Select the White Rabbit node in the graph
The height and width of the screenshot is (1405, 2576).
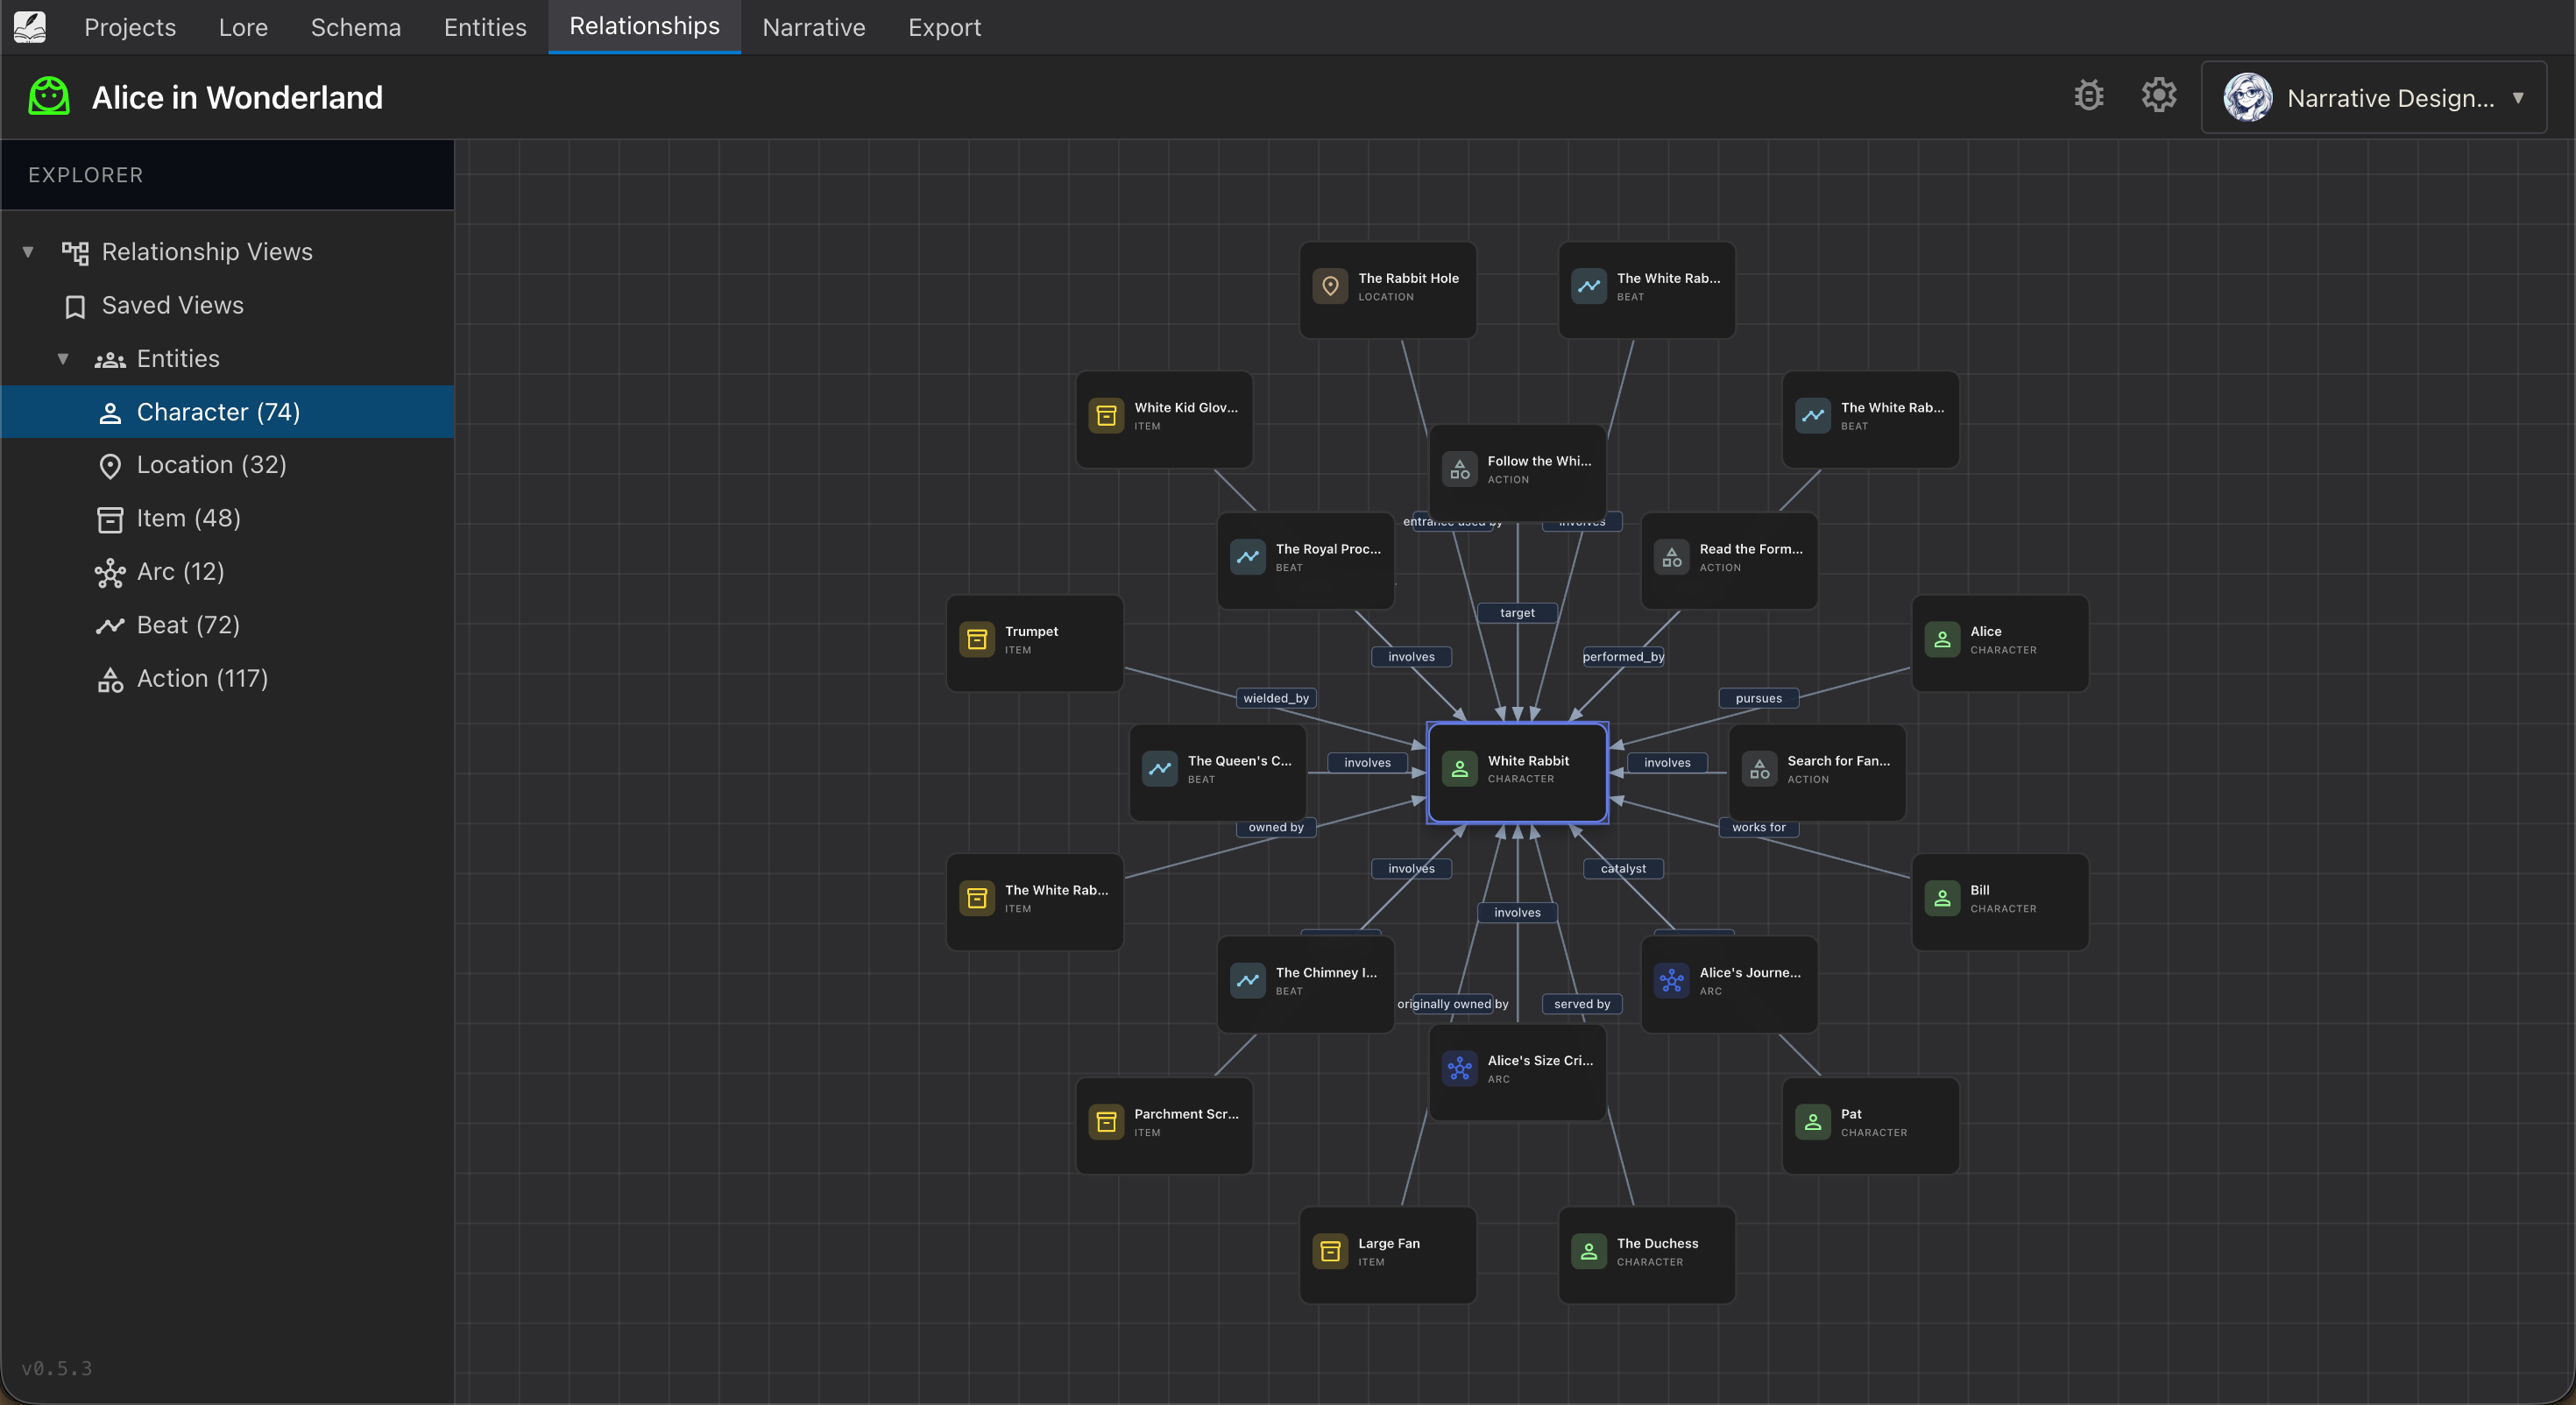coord(1517,770)
